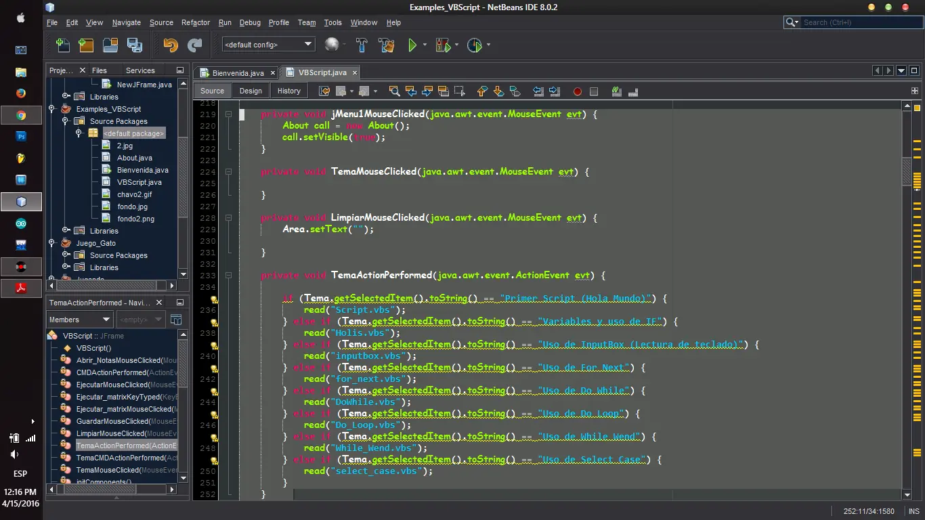925x520 pixels.
Task: Click the Uncomment icon in editor toolbar
Action: 633,91
